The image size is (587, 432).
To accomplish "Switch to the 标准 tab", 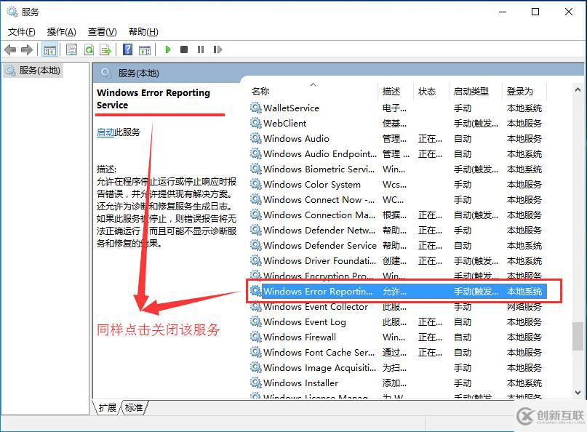I will pos(134,407).
